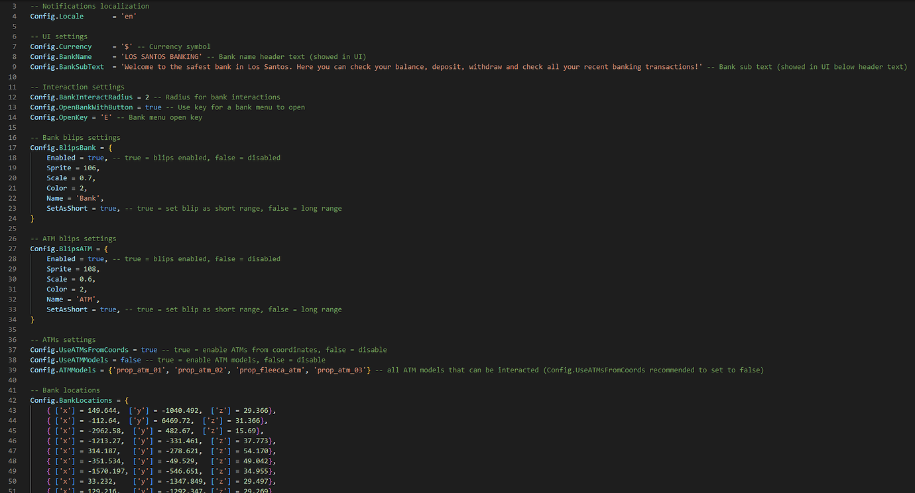
Task: Click the Sprite value 108
Action: (90, 268)
